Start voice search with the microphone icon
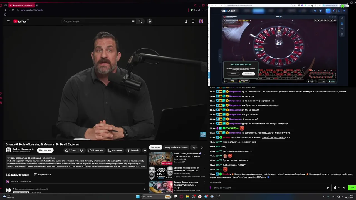 click(x=150, y=21)
